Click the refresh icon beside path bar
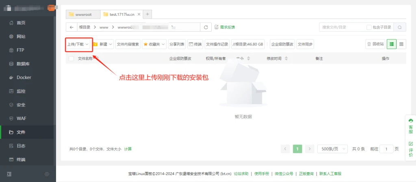This screenshot has height=182, width=416. point(206,27)
